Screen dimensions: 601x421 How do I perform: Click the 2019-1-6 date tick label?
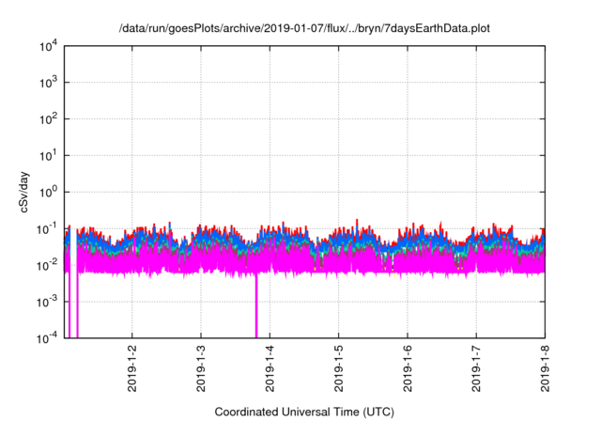(x=408, y=368)
